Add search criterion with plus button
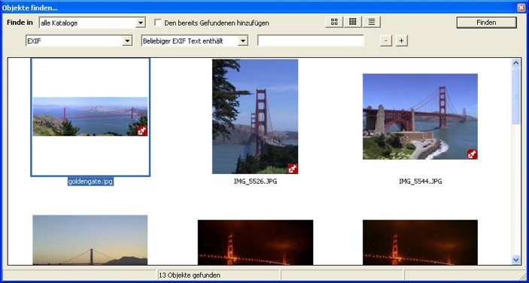Image resolution: width=529 pixels, height=283 pixels. (402, 41)
